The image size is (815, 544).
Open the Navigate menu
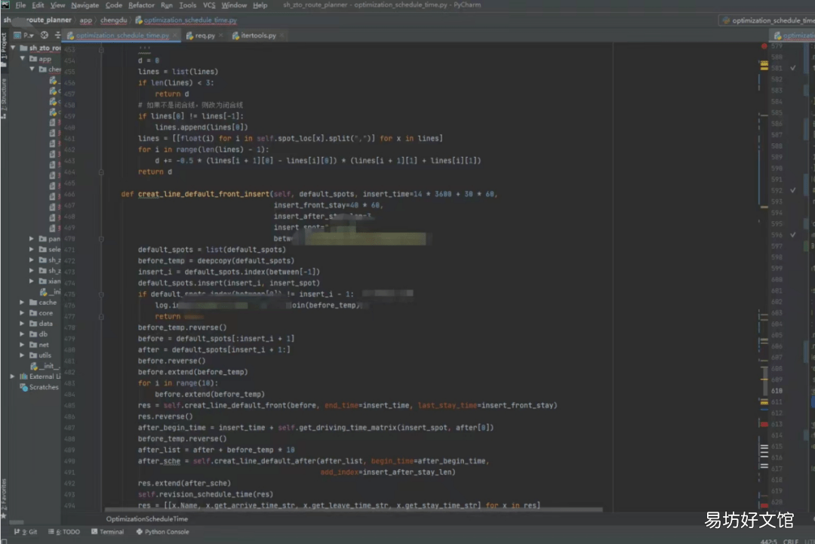85,5
